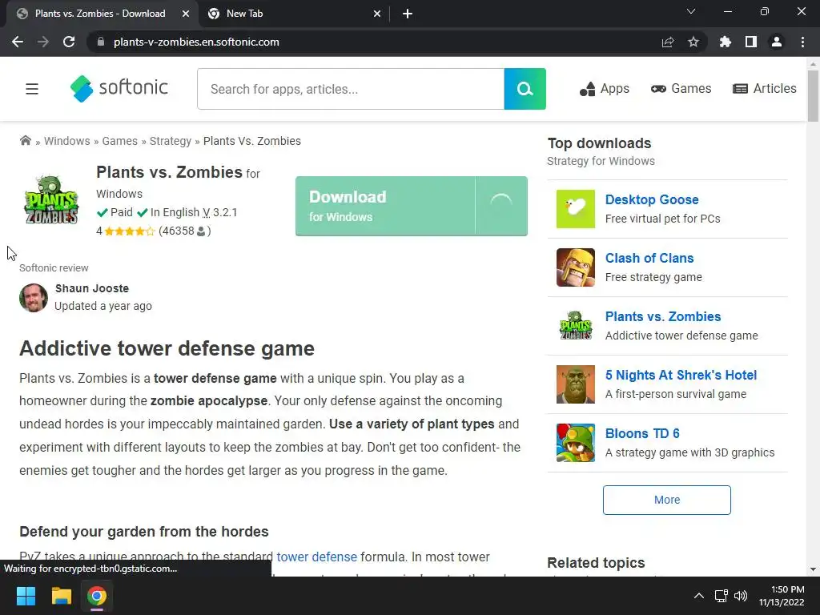Toggle the browser side panel icon
Image resolution: width=820 pixels, height=615 pixels.
751,42
